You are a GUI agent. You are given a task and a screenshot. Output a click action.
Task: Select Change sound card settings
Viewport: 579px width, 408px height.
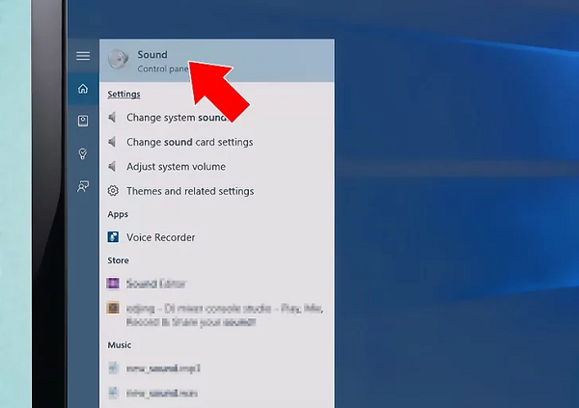pyautogui.click(x=189, y=142)
